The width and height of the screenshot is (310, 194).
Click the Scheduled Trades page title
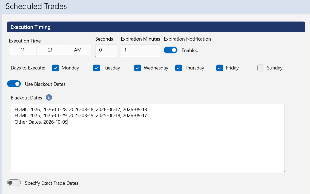[36, 6]
